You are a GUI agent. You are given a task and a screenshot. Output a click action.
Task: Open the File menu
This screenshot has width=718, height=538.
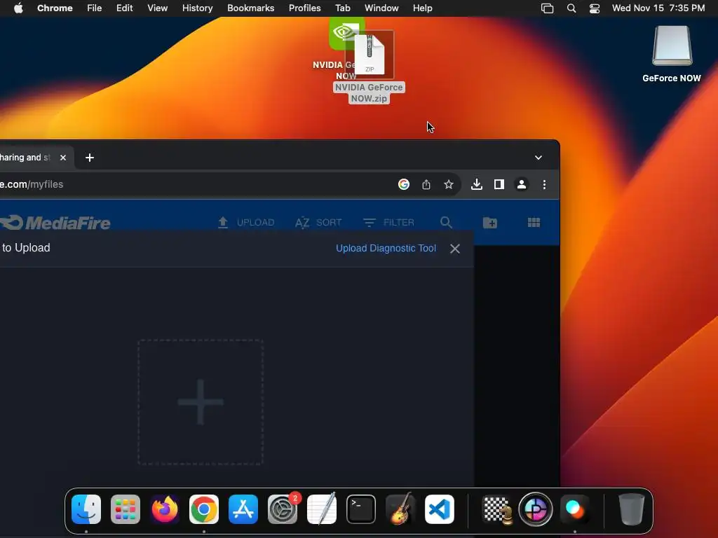(x=95, y=8)
